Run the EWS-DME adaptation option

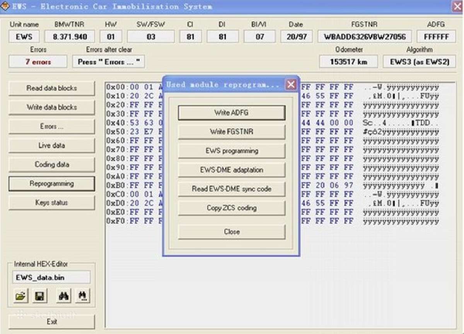click(232, 170)
